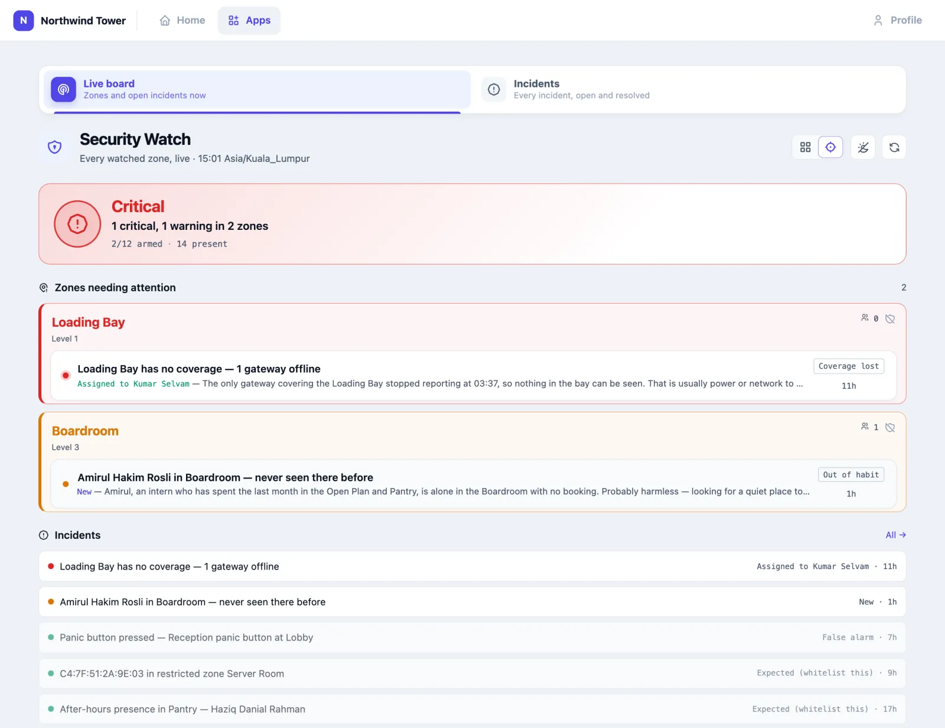
Task: Click the Out of habit badge
Action: (x=851, y=474)
